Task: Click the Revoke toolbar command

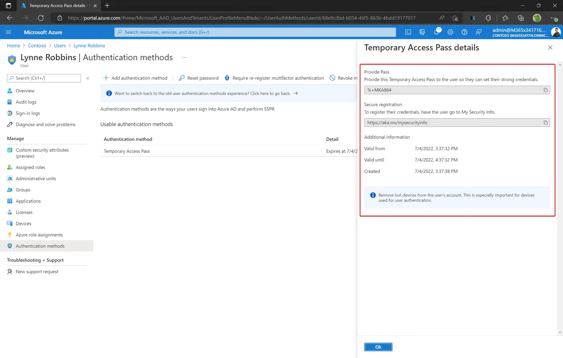Action: click(343, 78)
